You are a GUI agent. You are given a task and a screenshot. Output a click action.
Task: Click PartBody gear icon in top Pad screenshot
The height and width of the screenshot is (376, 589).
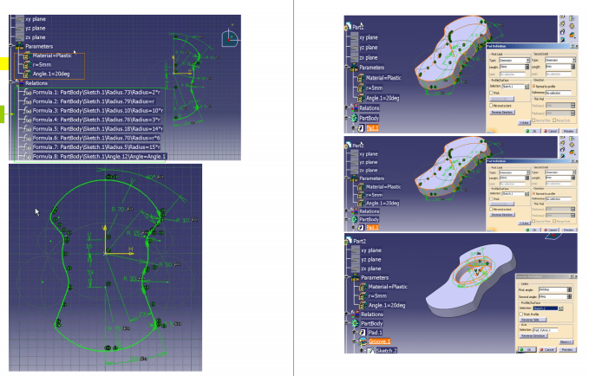[354, 118]
